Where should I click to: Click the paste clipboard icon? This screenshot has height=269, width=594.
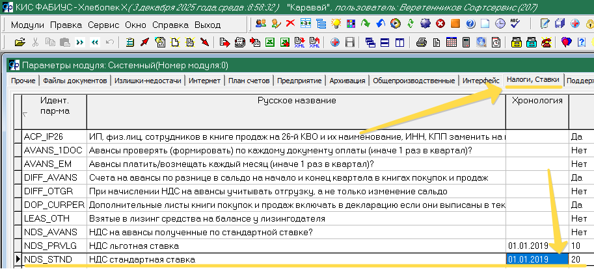click(65, 42)
